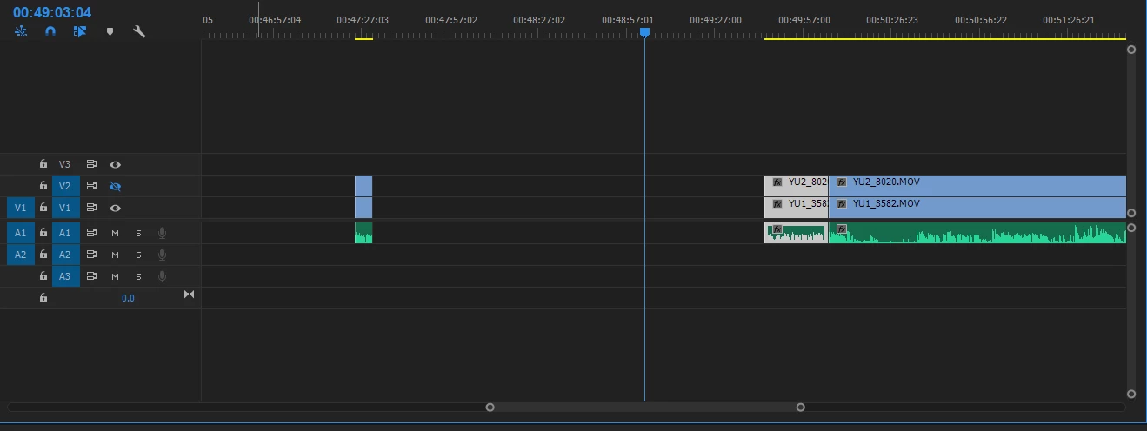Click the horizontal timeline scrollbar thumb
Screen dimensions: 1147x431
(x=645, y=407)
